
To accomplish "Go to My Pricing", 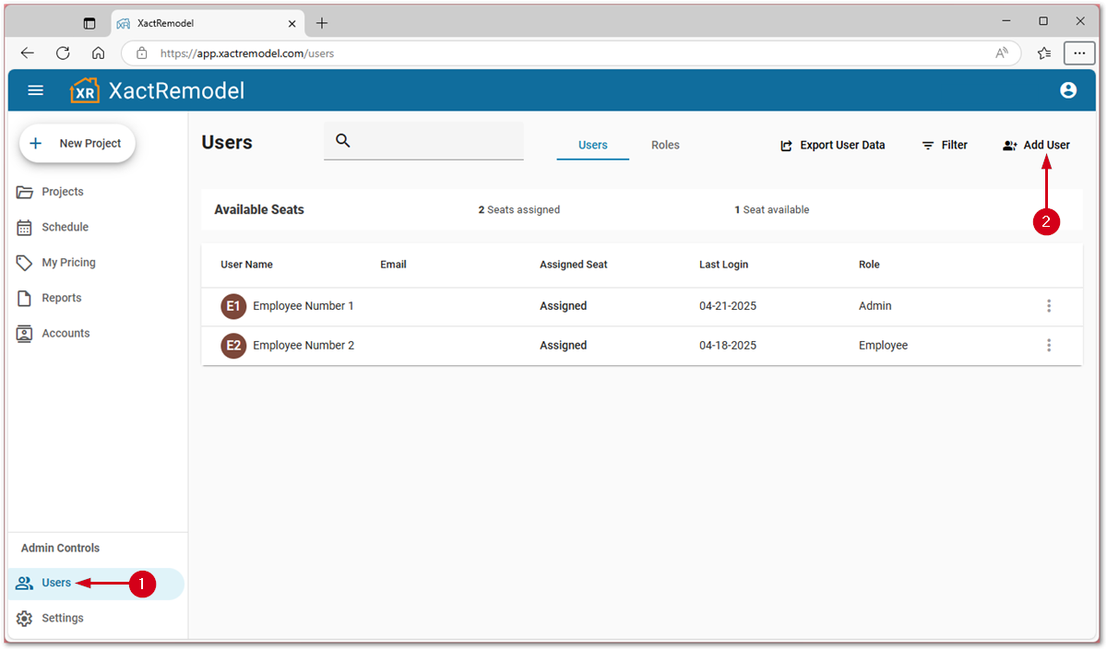I will [x=68, y=263].
